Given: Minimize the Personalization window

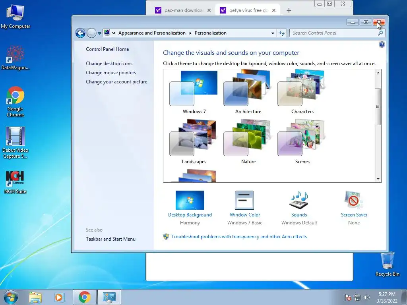Looking at the screenshot, I should tap(353, 22).
